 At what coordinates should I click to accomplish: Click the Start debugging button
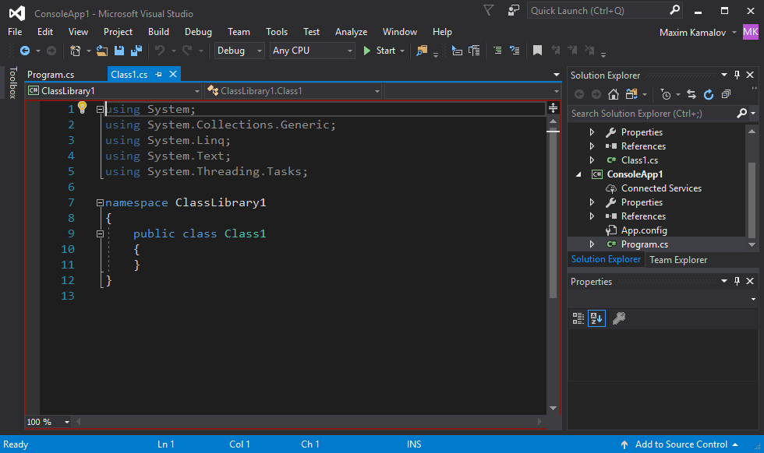(380, 51)
